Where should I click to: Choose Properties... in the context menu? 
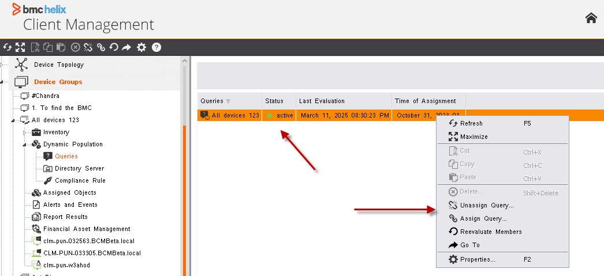click(x=502, y=259)
